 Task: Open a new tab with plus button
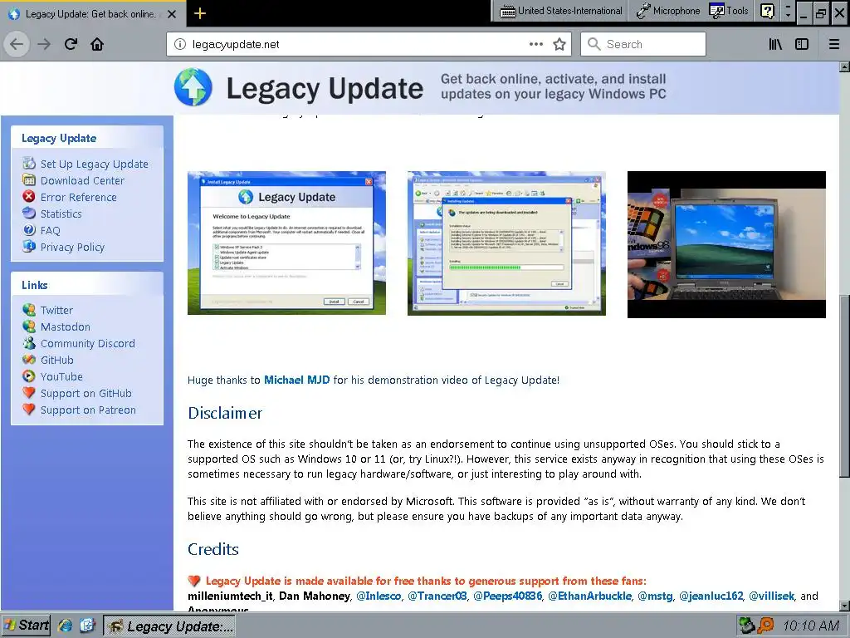pos(199,13)
